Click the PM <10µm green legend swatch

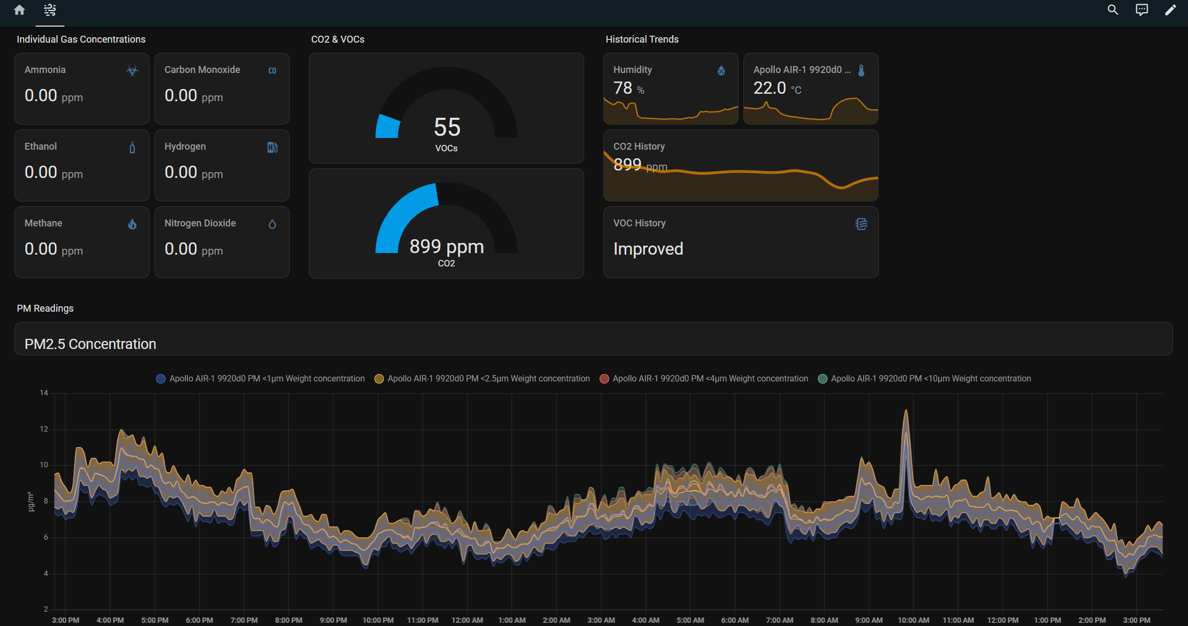[x=823, y=379]
